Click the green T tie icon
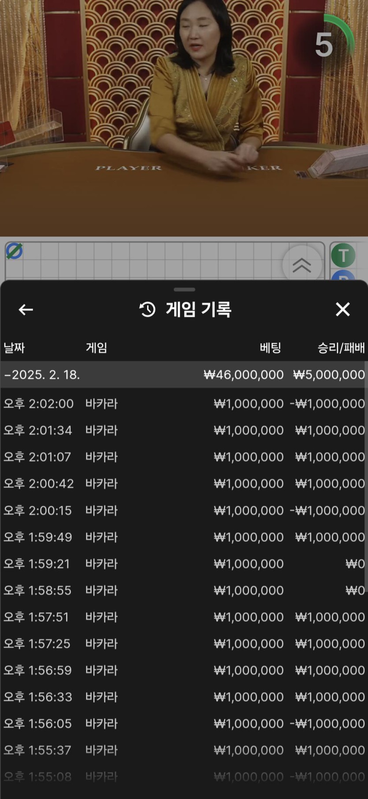The height and width of the screenshot is (799, 368). tap(343, 255)
